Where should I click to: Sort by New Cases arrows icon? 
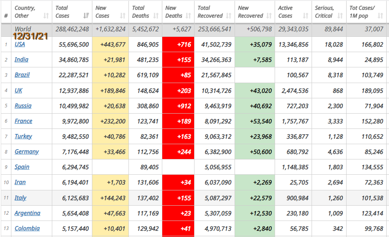pos(123,16)
